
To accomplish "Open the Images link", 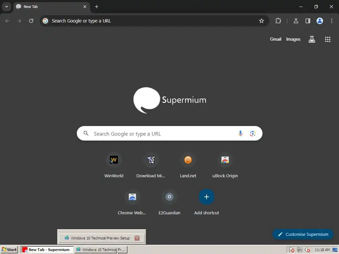I will [293, 39].
